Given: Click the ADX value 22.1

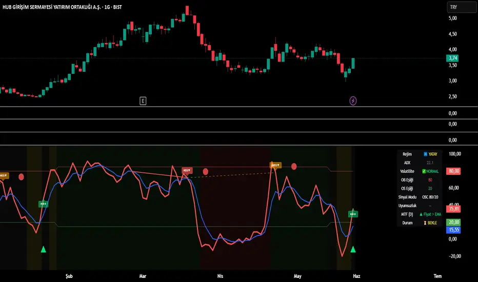Looking at the screenshot, I should click(430, 163).
